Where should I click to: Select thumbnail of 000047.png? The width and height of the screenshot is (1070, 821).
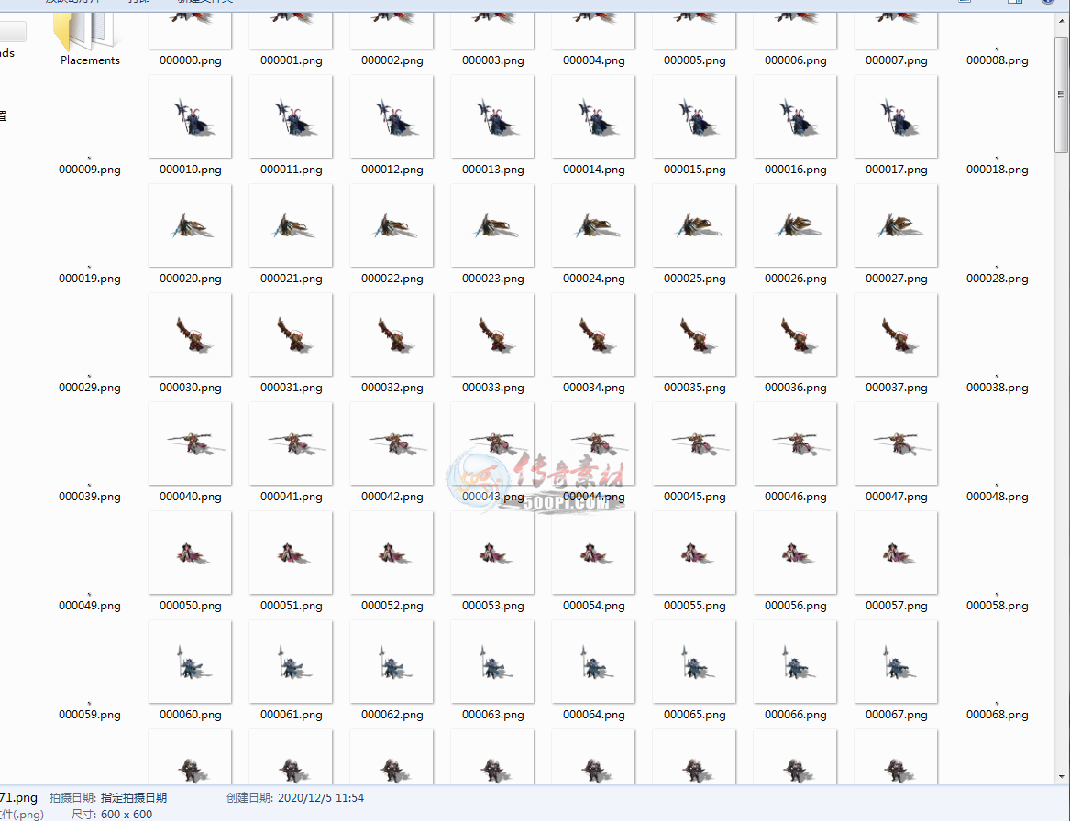(x=896, y=443)
